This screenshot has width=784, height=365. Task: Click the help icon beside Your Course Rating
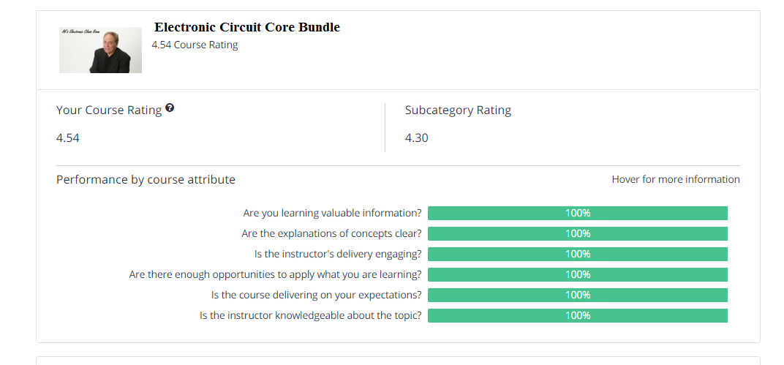[170, 108]
